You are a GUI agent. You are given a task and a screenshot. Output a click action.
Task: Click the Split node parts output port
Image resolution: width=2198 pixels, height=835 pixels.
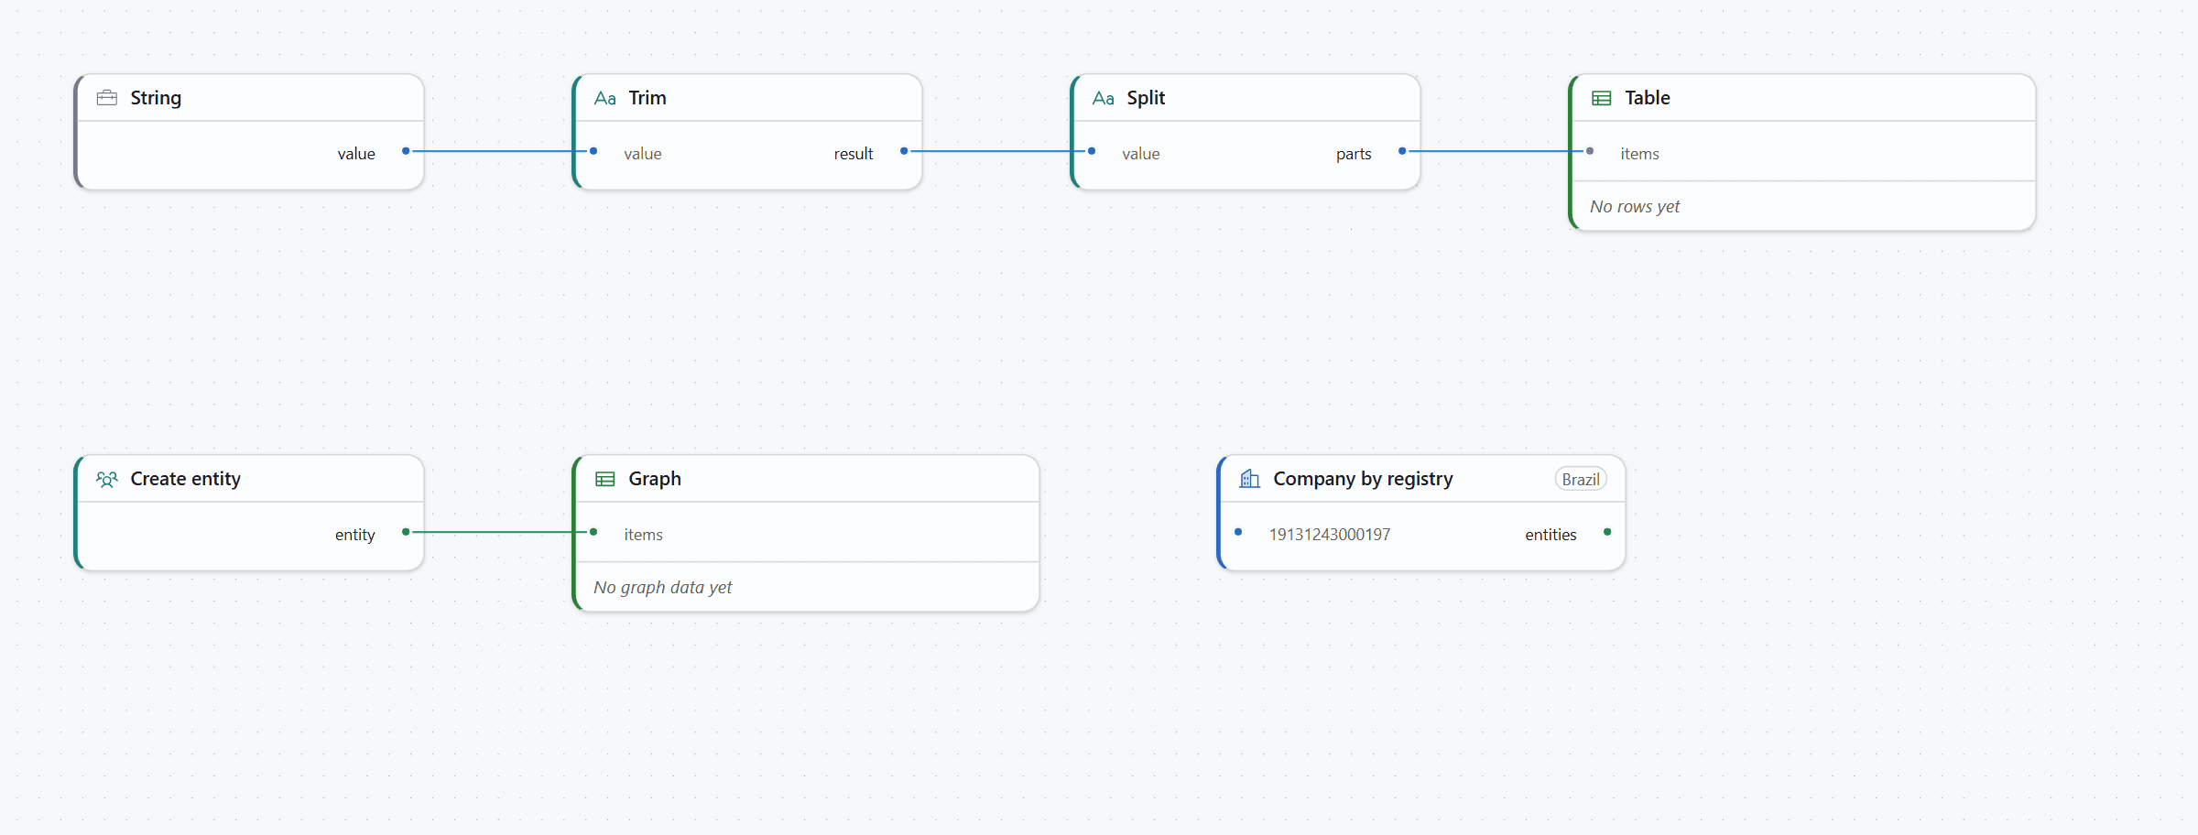[x=1402, y=151]
